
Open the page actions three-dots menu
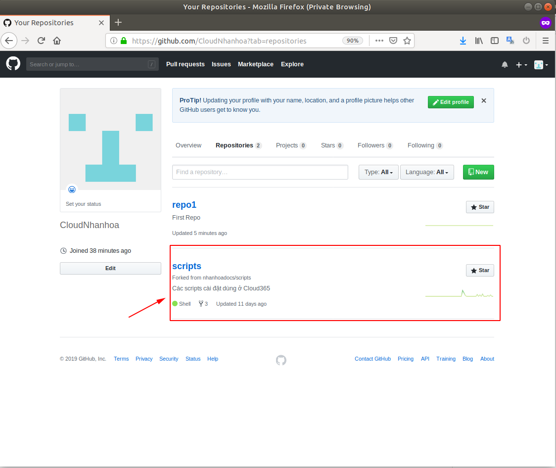pos(379,41)
